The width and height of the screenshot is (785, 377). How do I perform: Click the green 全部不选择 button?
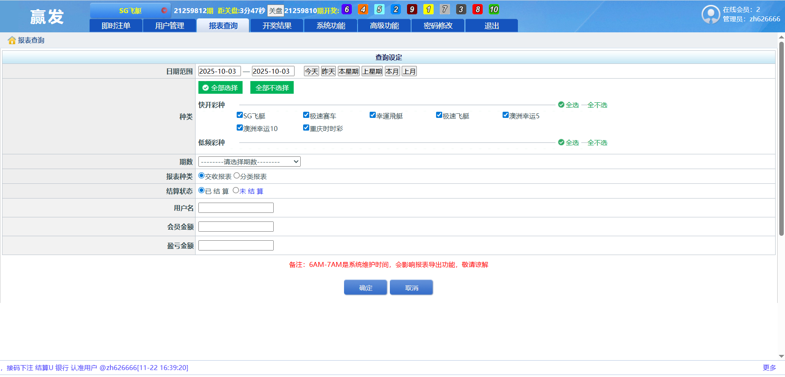272,88
